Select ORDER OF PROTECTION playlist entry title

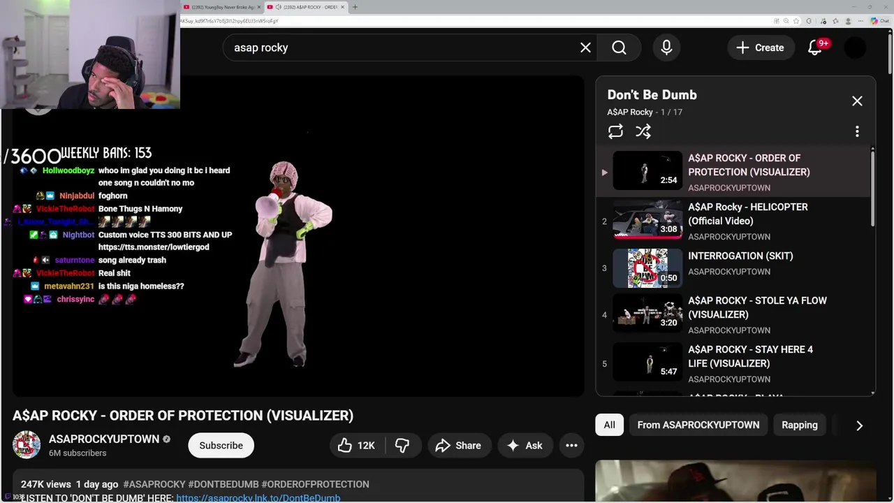tap(749, 165)
